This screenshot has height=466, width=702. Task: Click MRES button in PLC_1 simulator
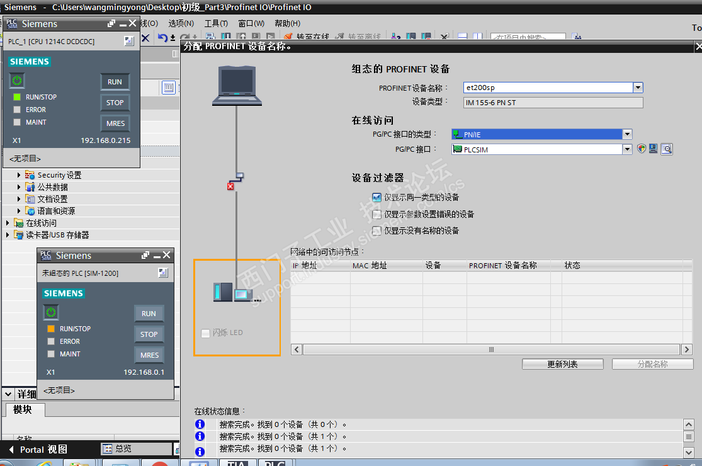115,123
